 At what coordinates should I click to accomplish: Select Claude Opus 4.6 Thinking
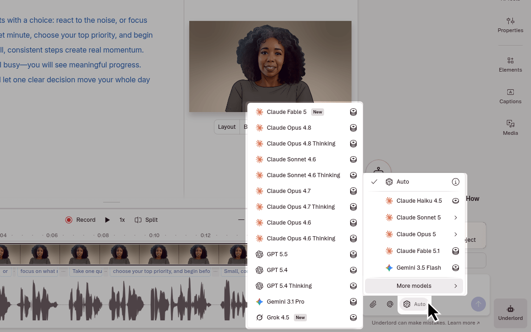[x=305, y=239]
